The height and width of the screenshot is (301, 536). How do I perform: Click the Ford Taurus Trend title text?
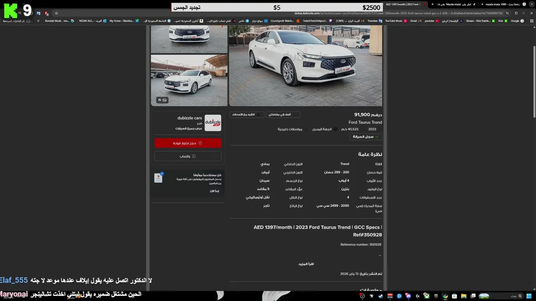(365, 122)
